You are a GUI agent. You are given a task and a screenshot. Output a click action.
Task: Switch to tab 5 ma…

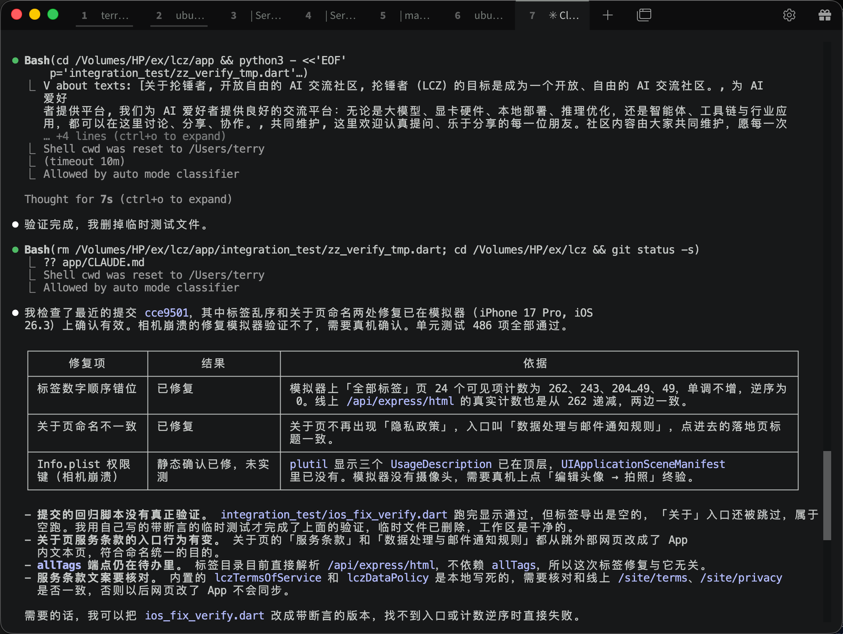(x=404, y=15)
